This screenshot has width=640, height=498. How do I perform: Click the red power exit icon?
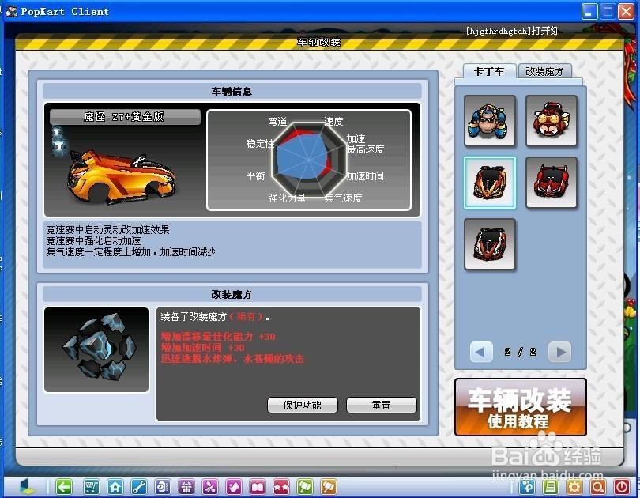(x=622, y=487)
